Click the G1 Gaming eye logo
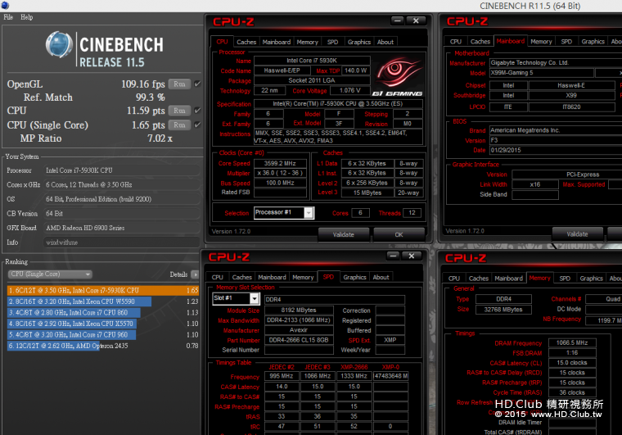This screenshot has width=622, height=435. tap(397, 77)
